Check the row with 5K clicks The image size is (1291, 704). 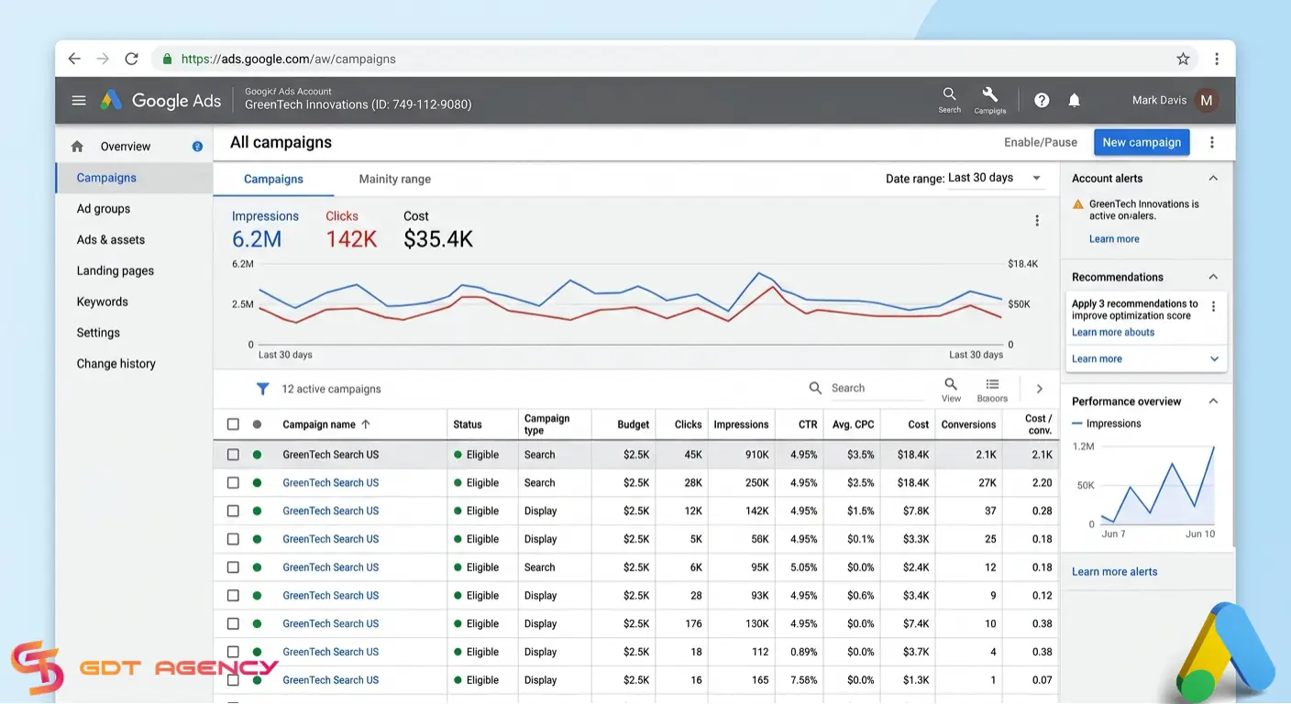[x=233, y=539]
